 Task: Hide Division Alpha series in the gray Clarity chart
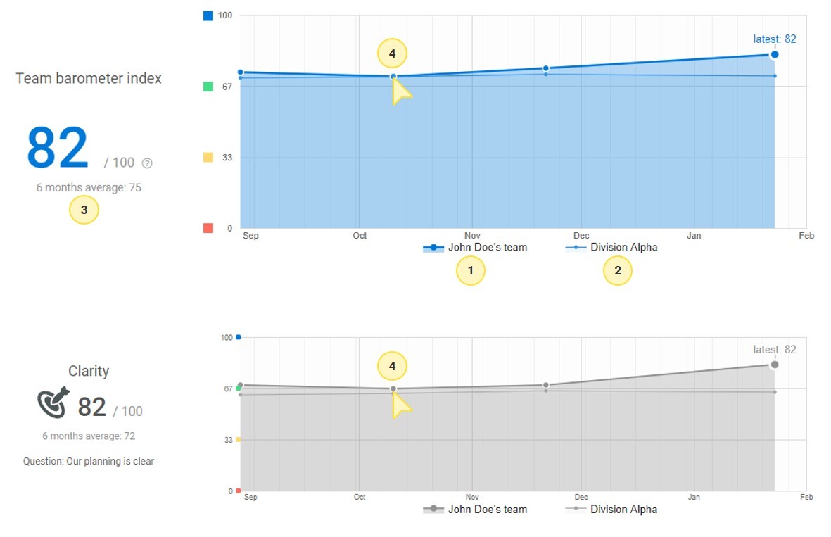point(611,509)
